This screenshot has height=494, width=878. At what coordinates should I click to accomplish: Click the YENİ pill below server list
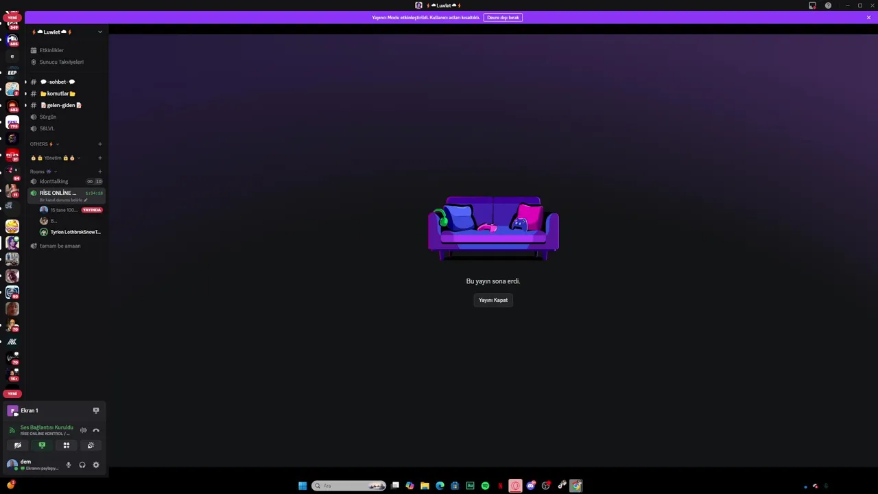tap(12, 394)
